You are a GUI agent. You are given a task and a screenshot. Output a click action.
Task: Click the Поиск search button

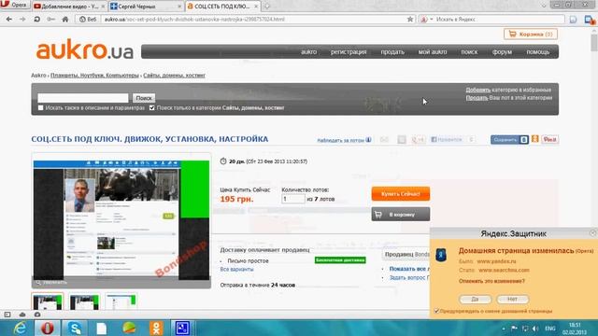144,98
